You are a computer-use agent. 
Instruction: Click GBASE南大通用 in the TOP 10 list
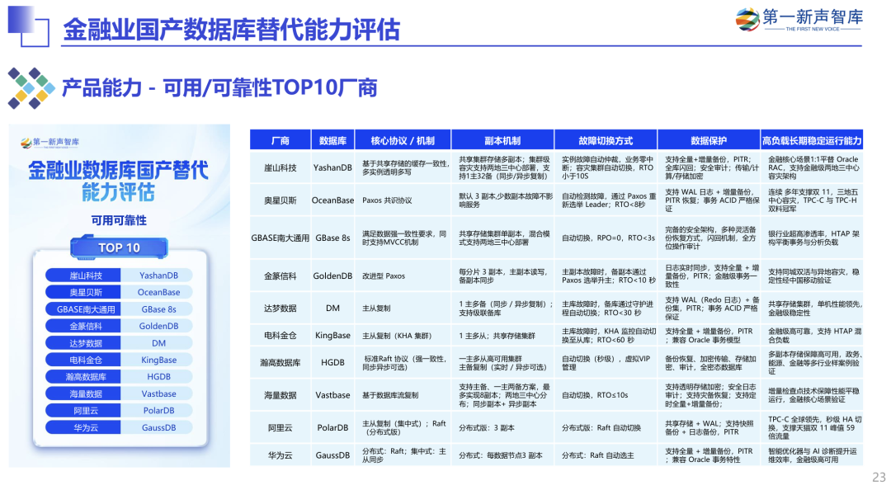(x=83, y=309)
